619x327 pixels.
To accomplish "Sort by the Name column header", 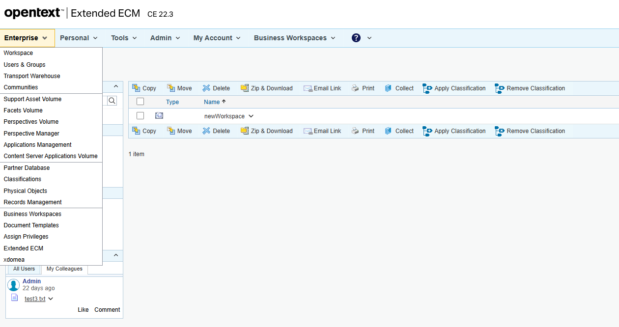I will tap(212, 102).
